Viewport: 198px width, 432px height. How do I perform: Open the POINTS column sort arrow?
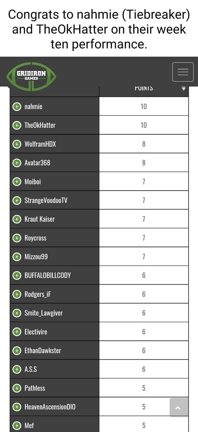[x=184, y=88]
